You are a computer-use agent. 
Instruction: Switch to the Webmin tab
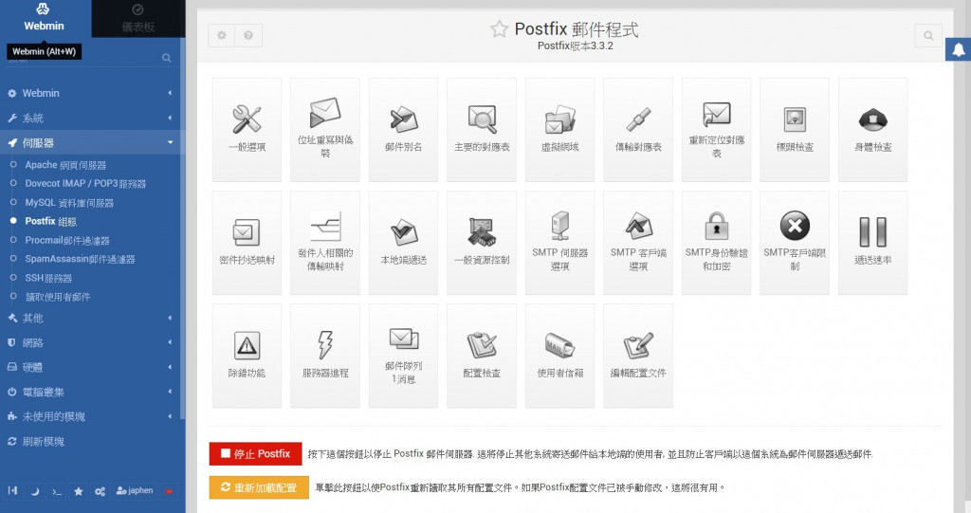click(x=45, y=19)
